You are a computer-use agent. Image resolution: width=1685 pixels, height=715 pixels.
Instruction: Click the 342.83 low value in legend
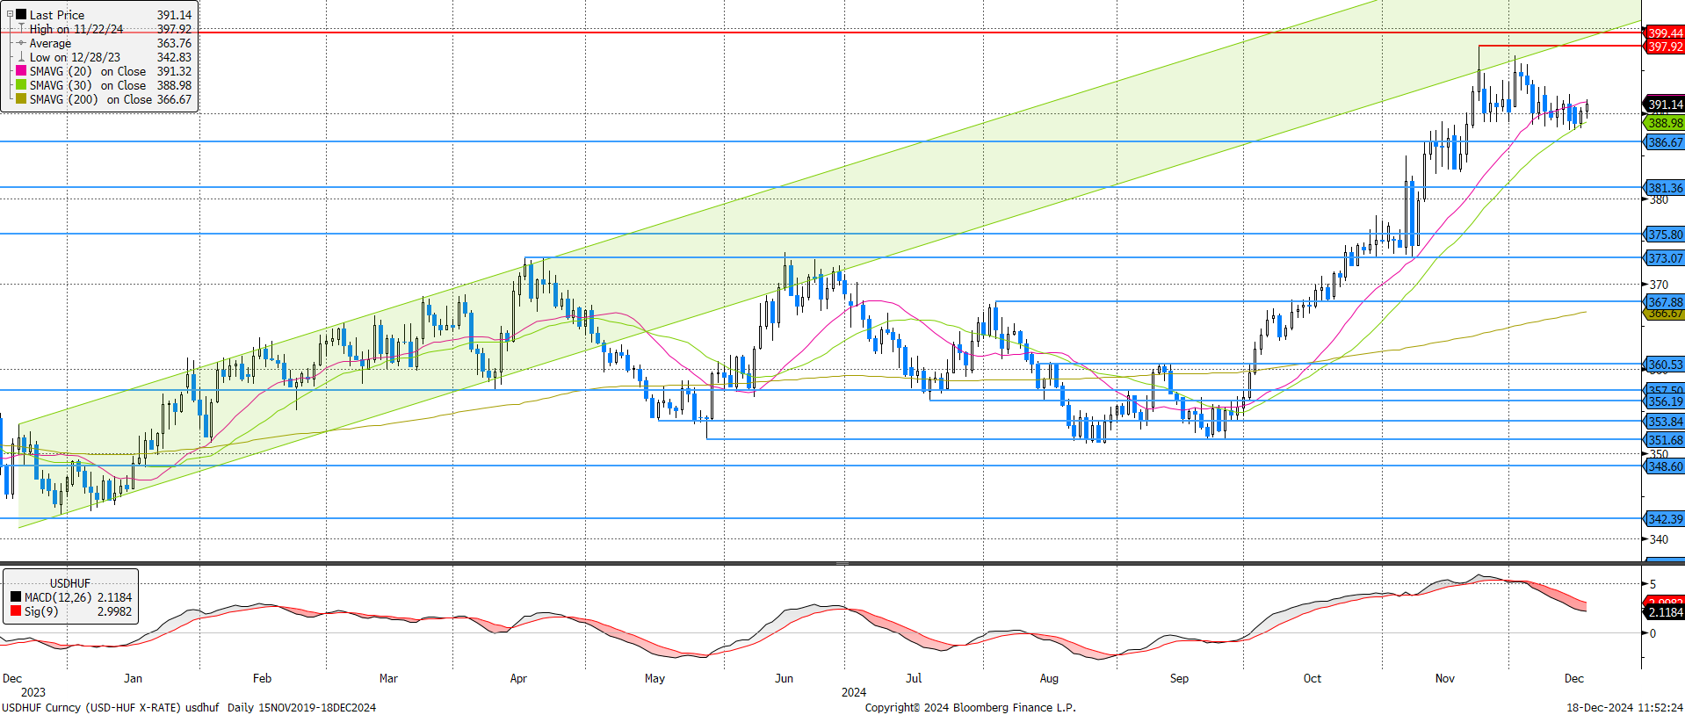(x=174, y=57)
